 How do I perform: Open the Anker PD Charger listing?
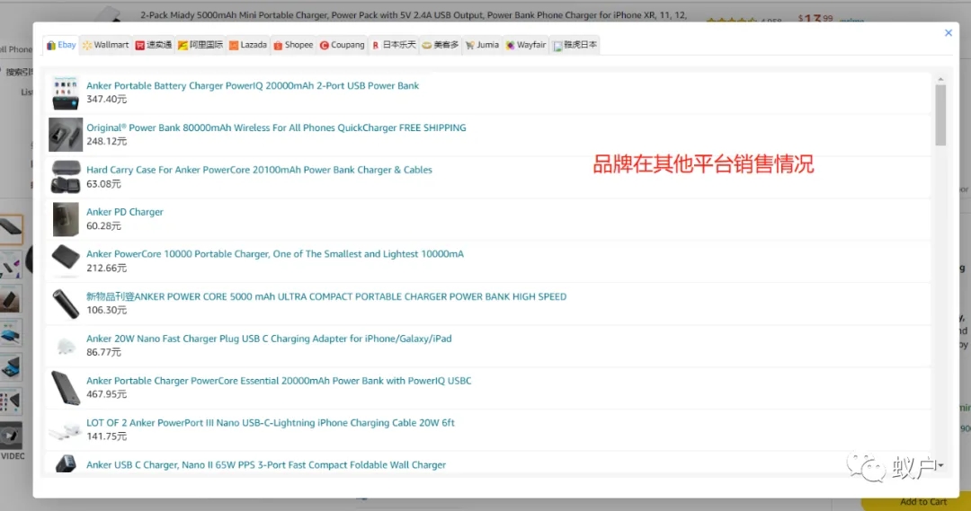tap(124, 212)
